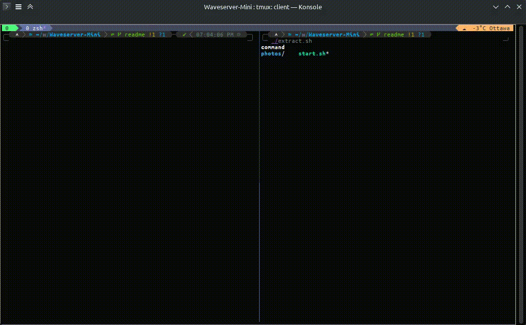This screenshot has height=325, width=526.
Task: Open the hamburger menu in title bar
Action: [x=19, y=7]
